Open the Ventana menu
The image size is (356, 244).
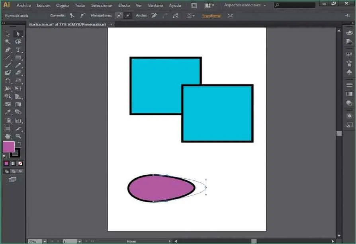[155, 5]
